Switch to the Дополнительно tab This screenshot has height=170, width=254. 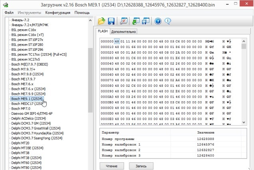pos(123,32)
